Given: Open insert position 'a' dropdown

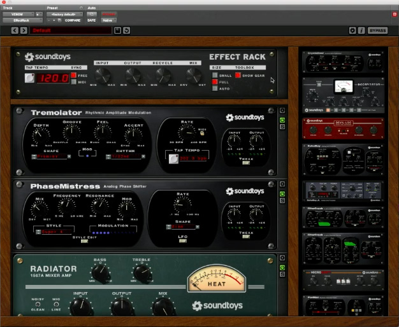Looking at the screenshot, I should click(39, 14).
